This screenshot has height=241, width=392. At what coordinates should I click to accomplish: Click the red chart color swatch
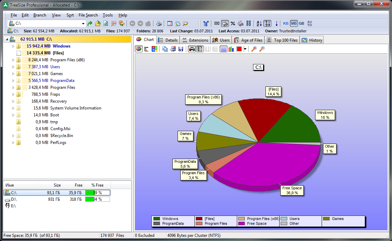click(x=239, y=49)
